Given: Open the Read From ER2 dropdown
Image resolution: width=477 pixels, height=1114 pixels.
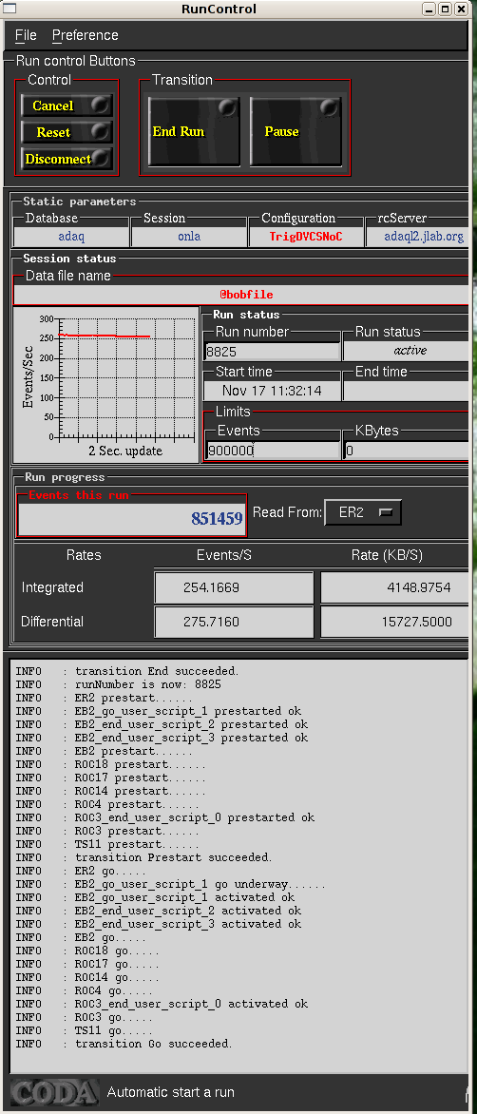Looking at the screenshot, I should click(363, 512).
